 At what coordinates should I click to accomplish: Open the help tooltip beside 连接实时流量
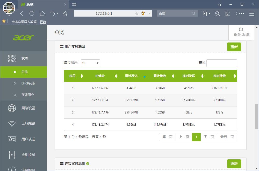(x=88, y=164)
